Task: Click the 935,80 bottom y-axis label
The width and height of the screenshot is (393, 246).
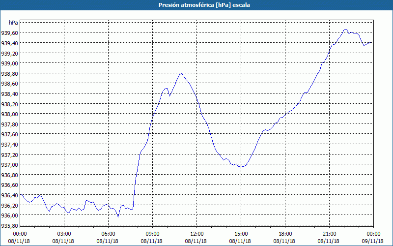Action: [x=9, y=226]
